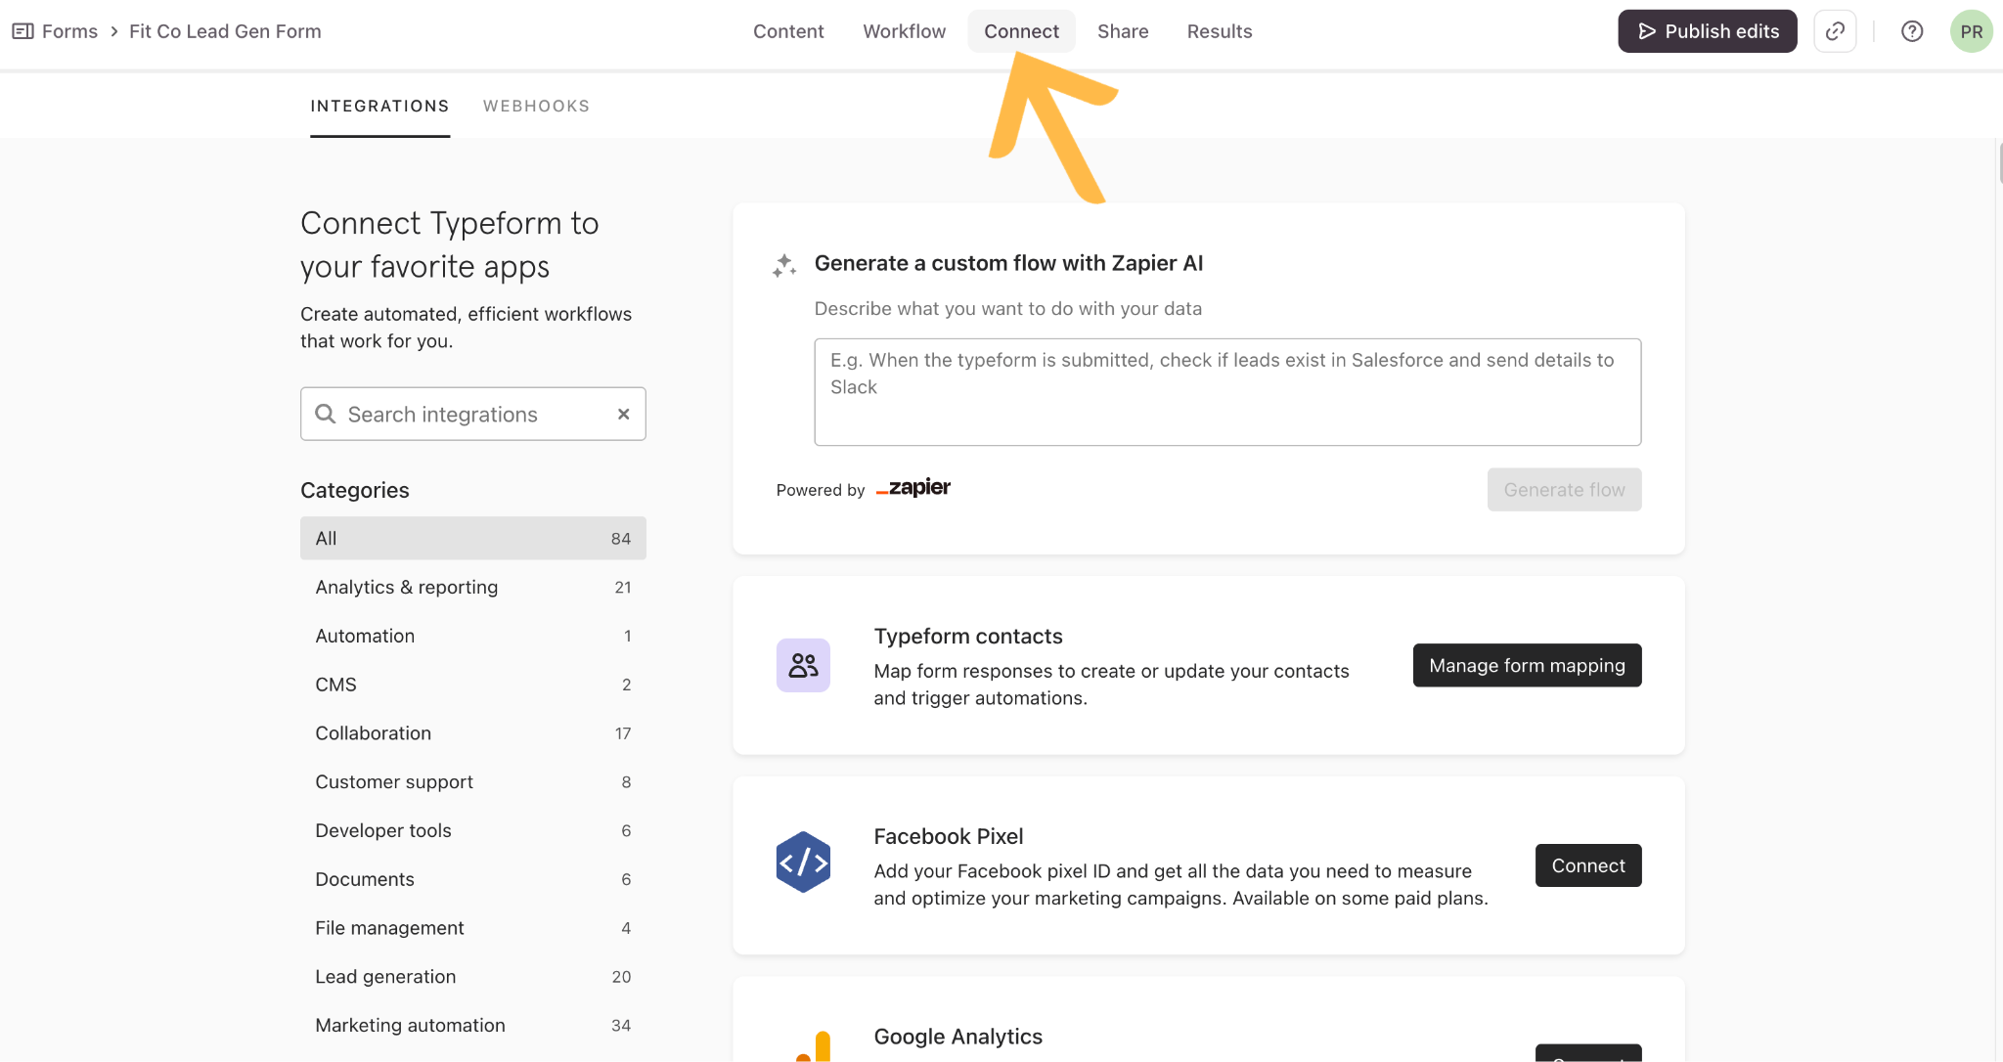2003x1062 pixels.
Task: Click the Zapier AI sparkle icon
Action: pyautogui.click(x=784, y=265)
